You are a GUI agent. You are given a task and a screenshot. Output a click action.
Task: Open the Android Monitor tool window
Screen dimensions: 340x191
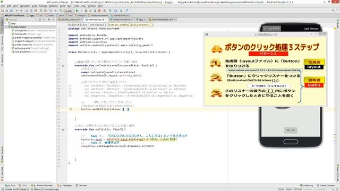pyautogui.click(x=42, y=185)
